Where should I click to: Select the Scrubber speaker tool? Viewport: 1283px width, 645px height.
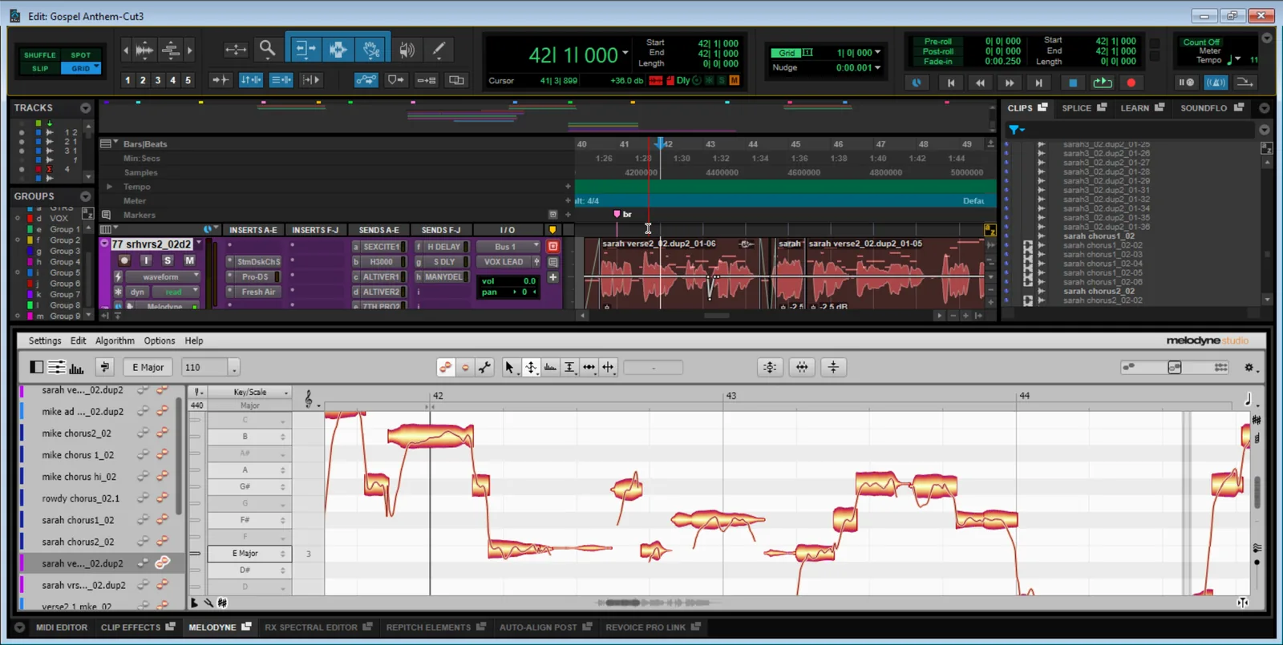pyautogui.click(x=407, y=50)
